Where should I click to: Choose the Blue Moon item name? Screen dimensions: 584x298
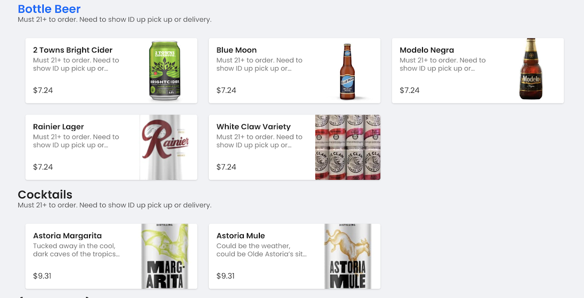click(x=237, y=50)
